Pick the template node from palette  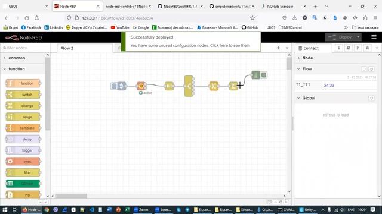click(23, 128)
